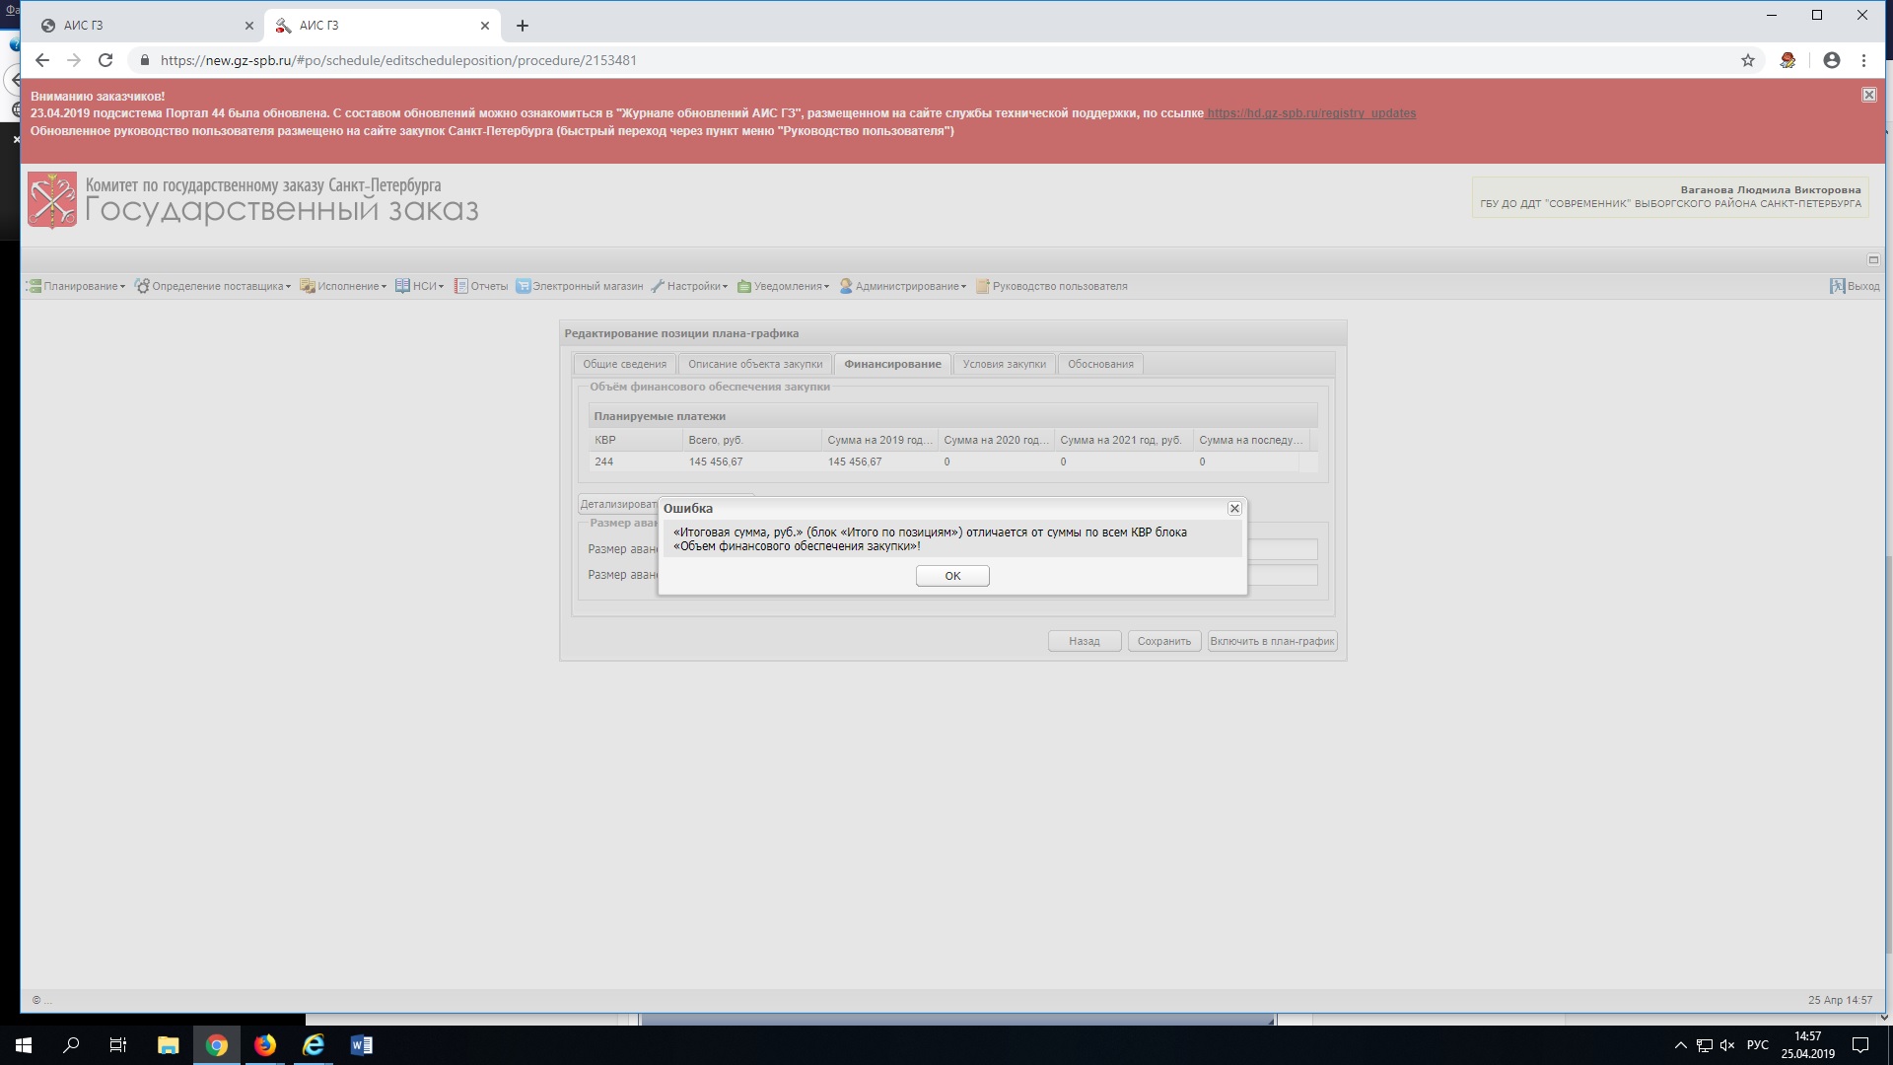The image size is (1893, 1065).
Task: Bookmark page with star icon
Action: click(x=1747, y=60)
